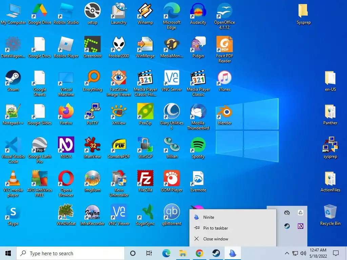Image resolution: width=347 pixels, height=260 pixels.
Task: Choose Close window in the jump list
Action: [x=233, y=239]
